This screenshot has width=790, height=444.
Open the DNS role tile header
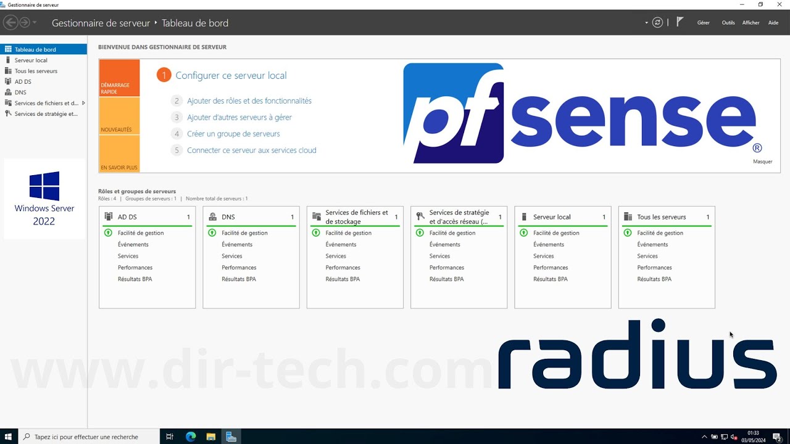coord(251,217)
